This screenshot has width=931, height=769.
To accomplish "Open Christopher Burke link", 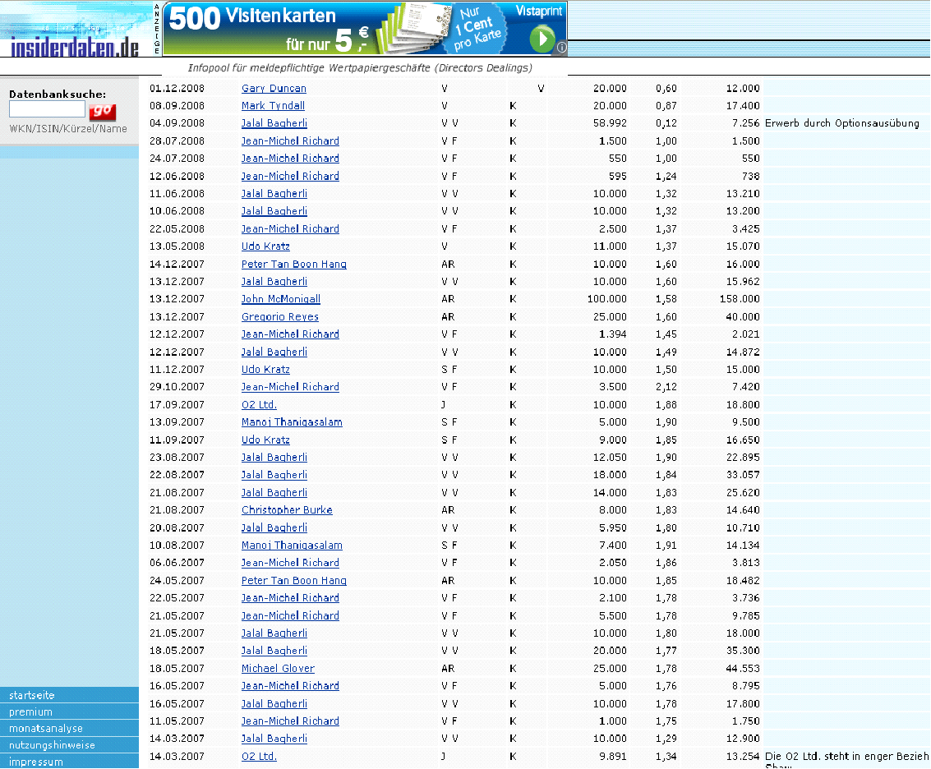I will [x=287, y=510].
